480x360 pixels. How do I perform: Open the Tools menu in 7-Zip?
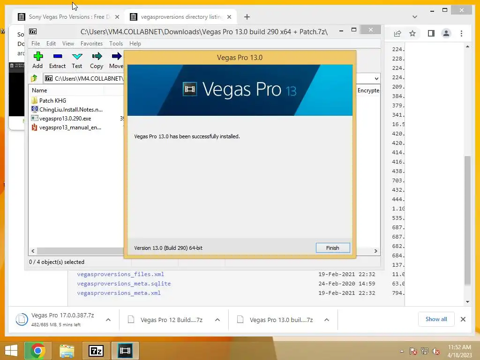(116, 44)
